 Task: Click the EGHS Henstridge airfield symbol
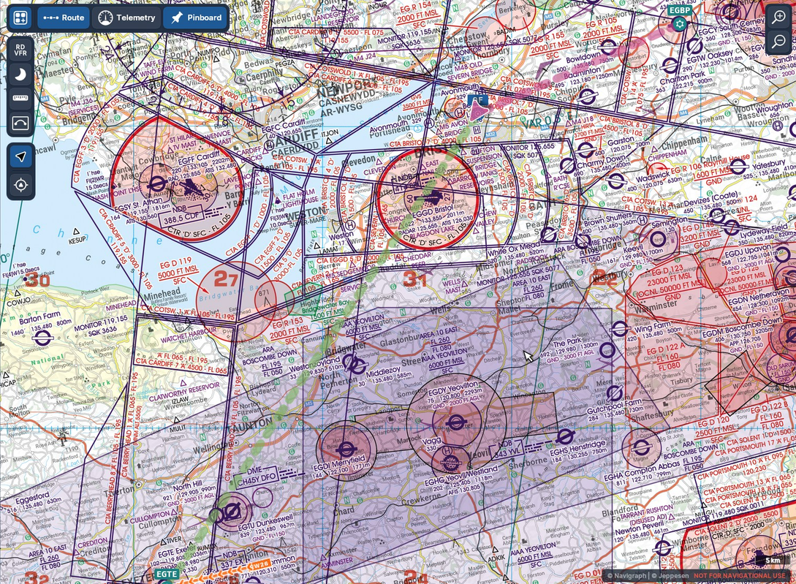coord(565,436)
